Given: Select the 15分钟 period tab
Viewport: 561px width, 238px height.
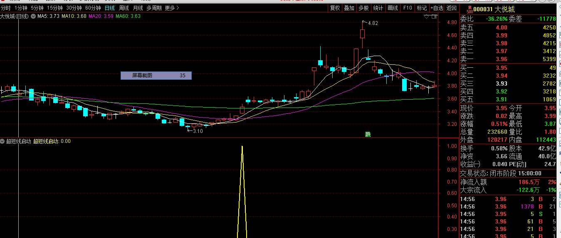Looking at the screenshot, I should (54, 8).
